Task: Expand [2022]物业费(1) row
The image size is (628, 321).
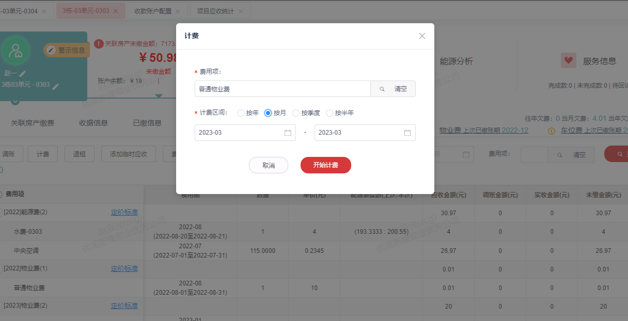Action: [x=25, y=268]
